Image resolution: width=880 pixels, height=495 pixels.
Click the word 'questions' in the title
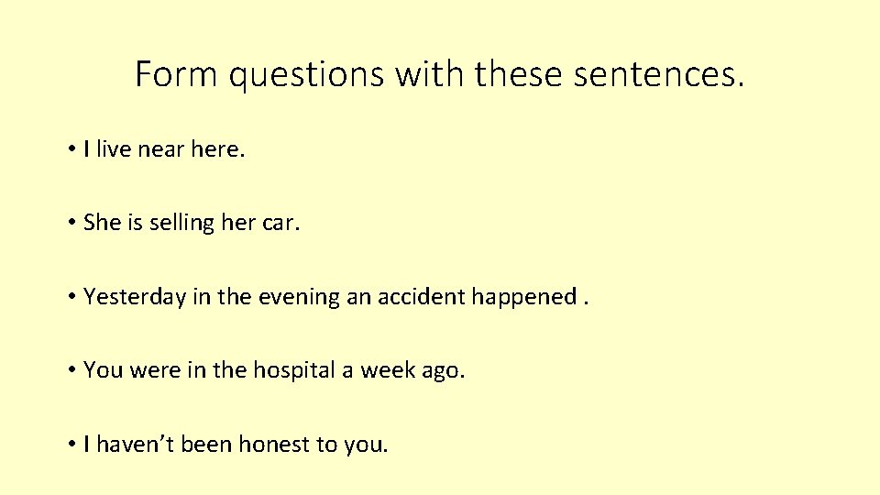(x=306, y=76)
